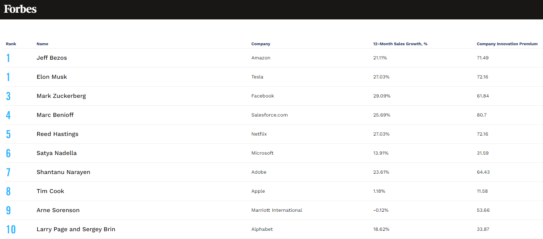Click Marriott International company cell
543x239 pixels.
[x=276, y=210]
